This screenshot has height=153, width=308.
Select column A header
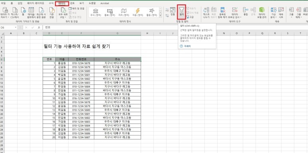pyautogui.click(x=11, y=33)
